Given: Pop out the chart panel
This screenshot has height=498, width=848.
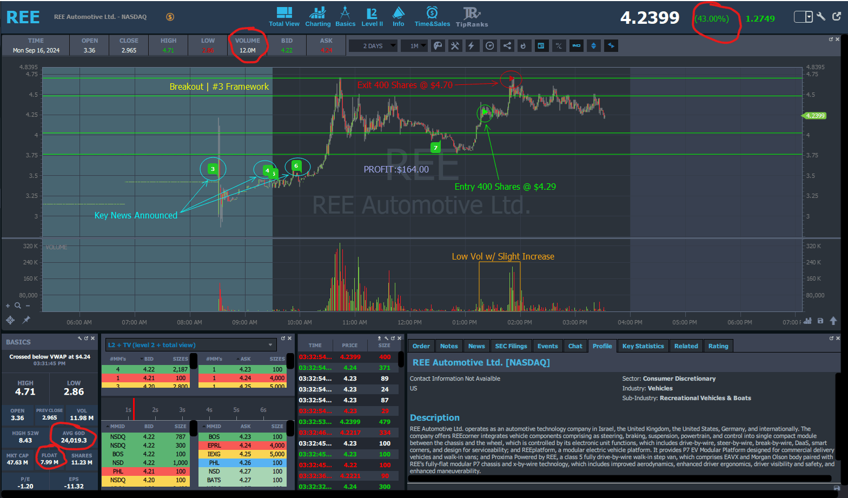Looking at the screenshot, I should (831, 39).
